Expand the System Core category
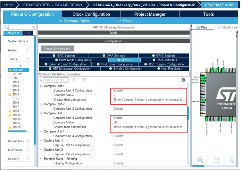241x170 pixels. pyautogui.click(x=18, y=41)
